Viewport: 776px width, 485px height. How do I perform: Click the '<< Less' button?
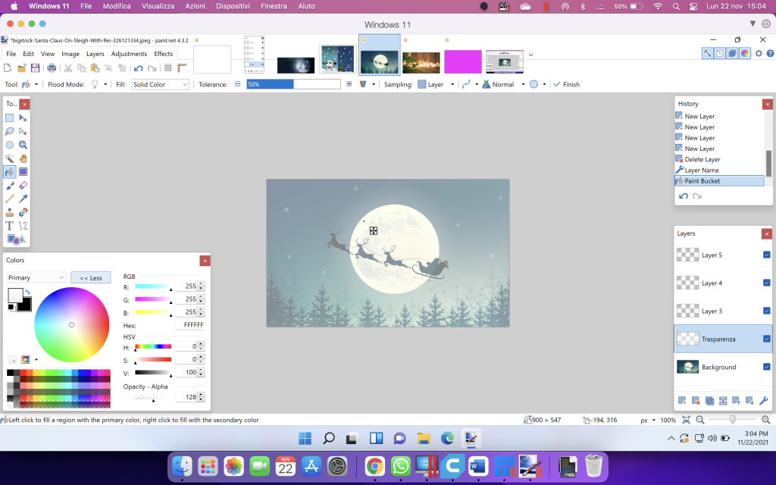(x=91, y=278)
